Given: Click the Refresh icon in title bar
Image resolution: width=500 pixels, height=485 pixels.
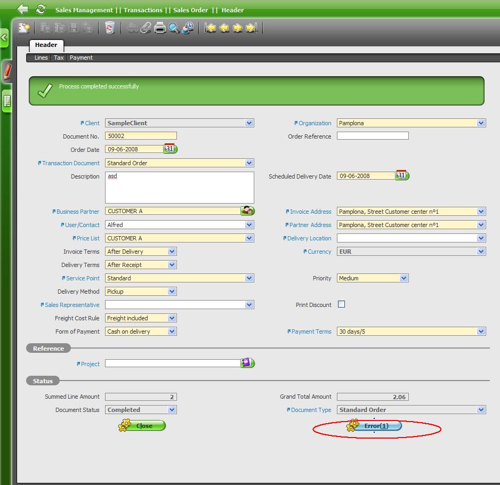Looking at the screenshot, I should pyautogui.click(x=41, y=10).
